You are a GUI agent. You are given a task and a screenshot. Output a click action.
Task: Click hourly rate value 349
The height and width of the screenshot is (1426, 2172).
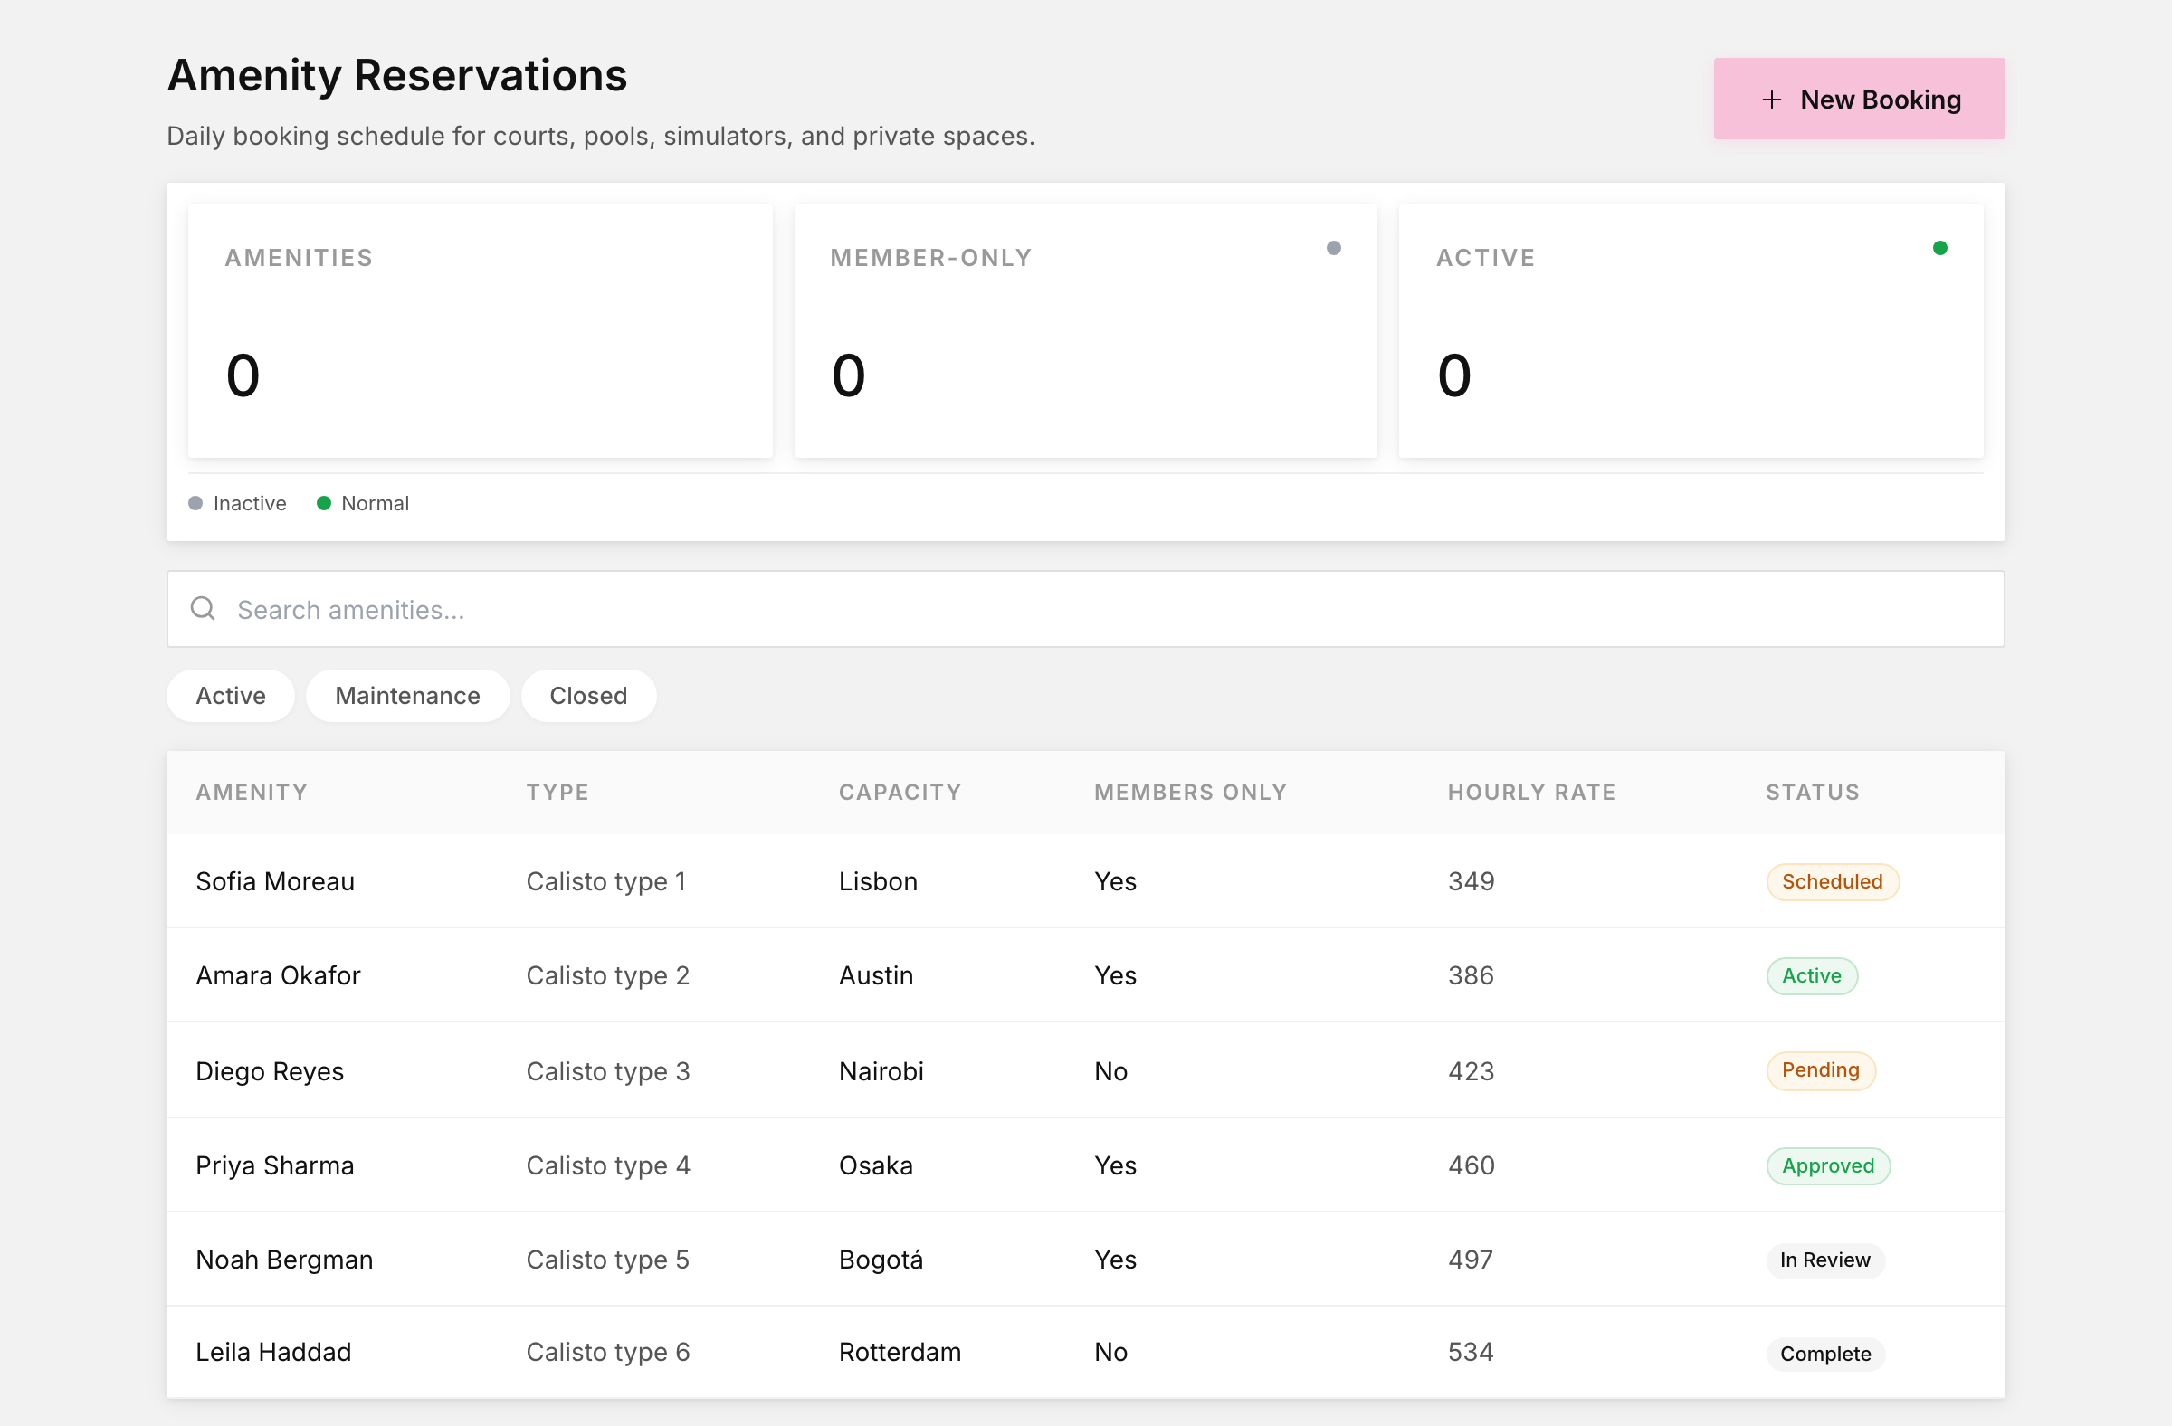coord(1472,882)
